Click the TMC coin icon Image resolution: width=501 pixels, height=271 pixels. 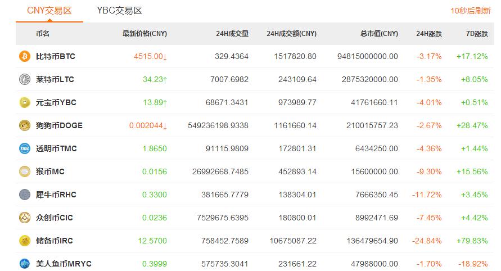click(25, 148)
